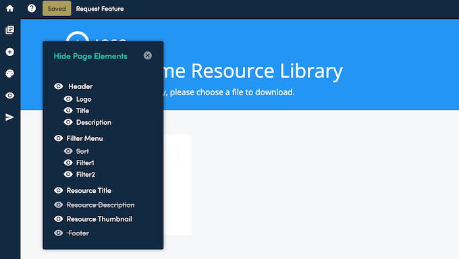Toggle visibility of Title element
The image size is (459, 259).
[68, 111]
